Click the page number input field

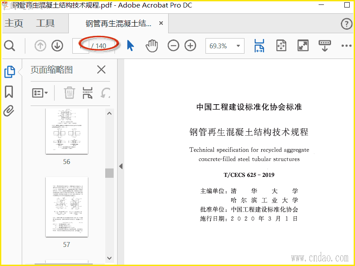(81, 46)
